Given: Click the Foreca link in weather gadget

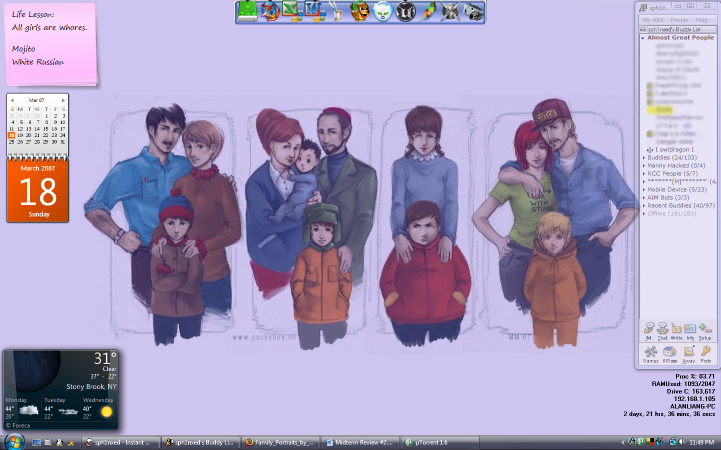Looking at the screenshot, I should tap(18, 425).
